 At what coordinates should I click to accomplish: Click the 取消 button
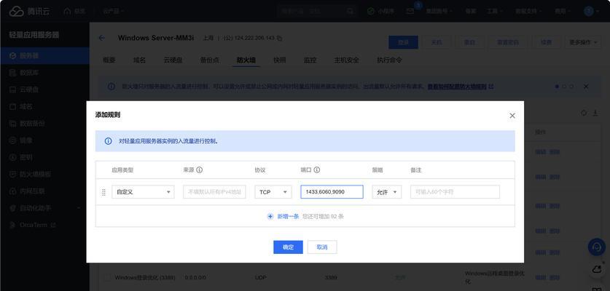pos(322,247)
